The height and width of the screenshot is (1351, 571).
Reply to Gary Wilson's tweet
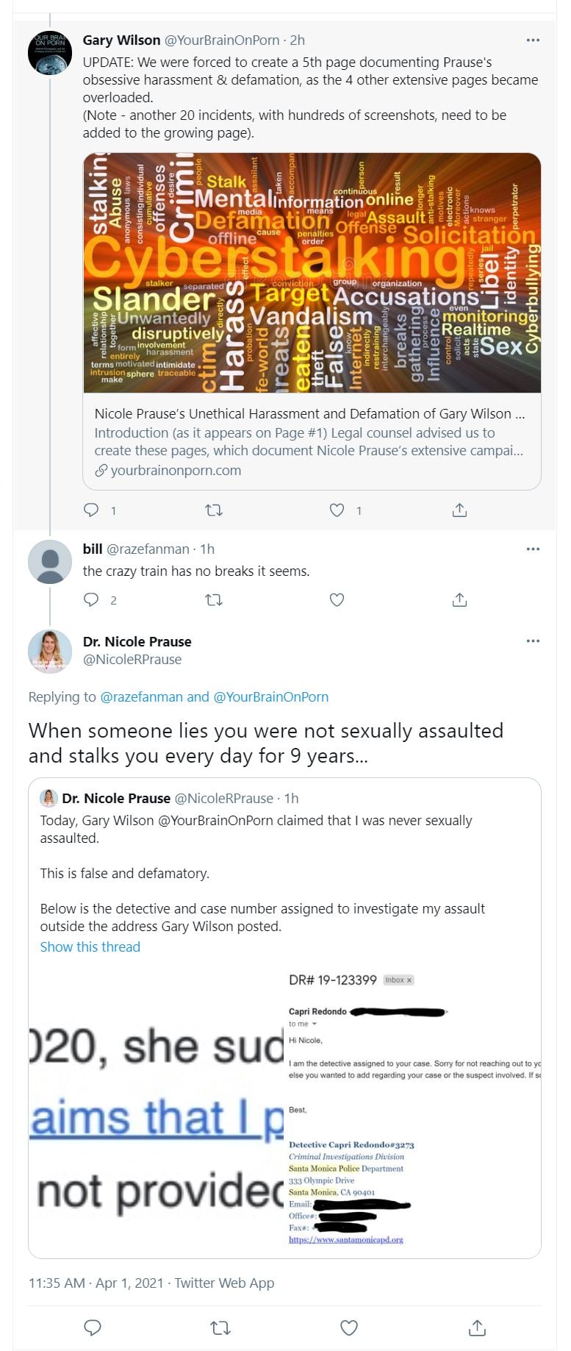(91, 510)
